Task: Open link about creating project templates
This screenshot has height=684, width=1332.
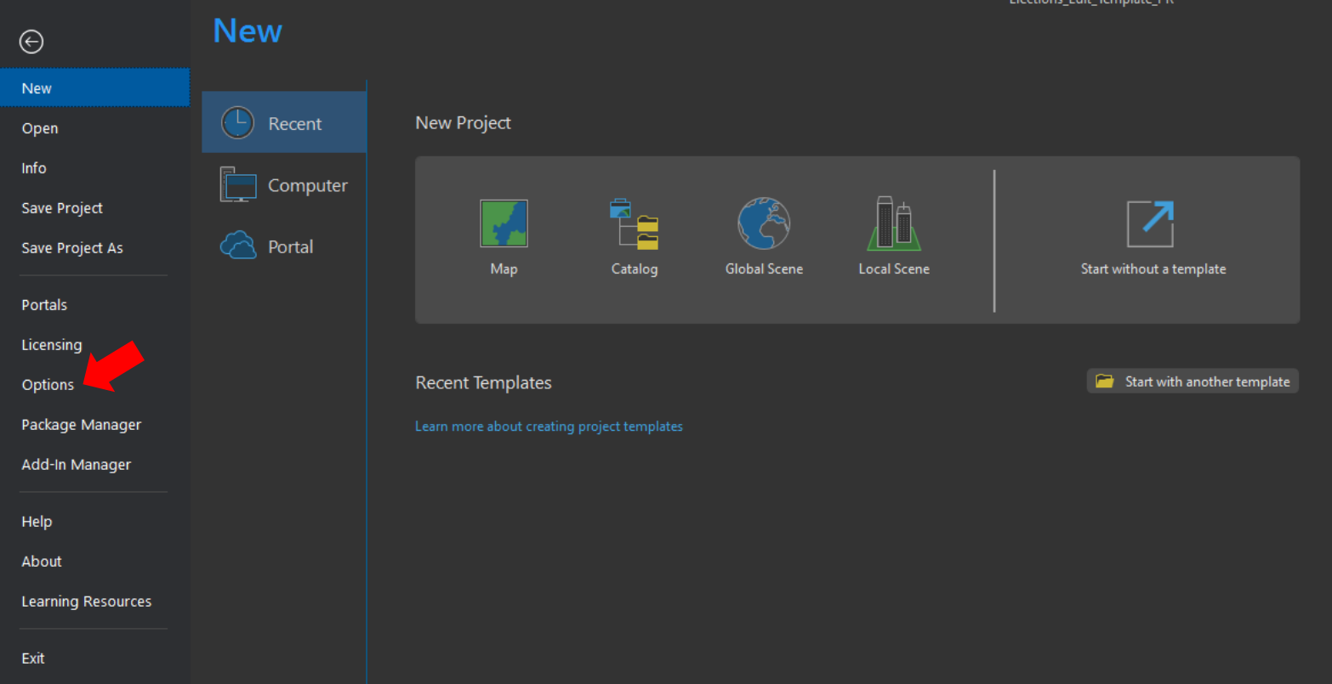Action: 549,427
